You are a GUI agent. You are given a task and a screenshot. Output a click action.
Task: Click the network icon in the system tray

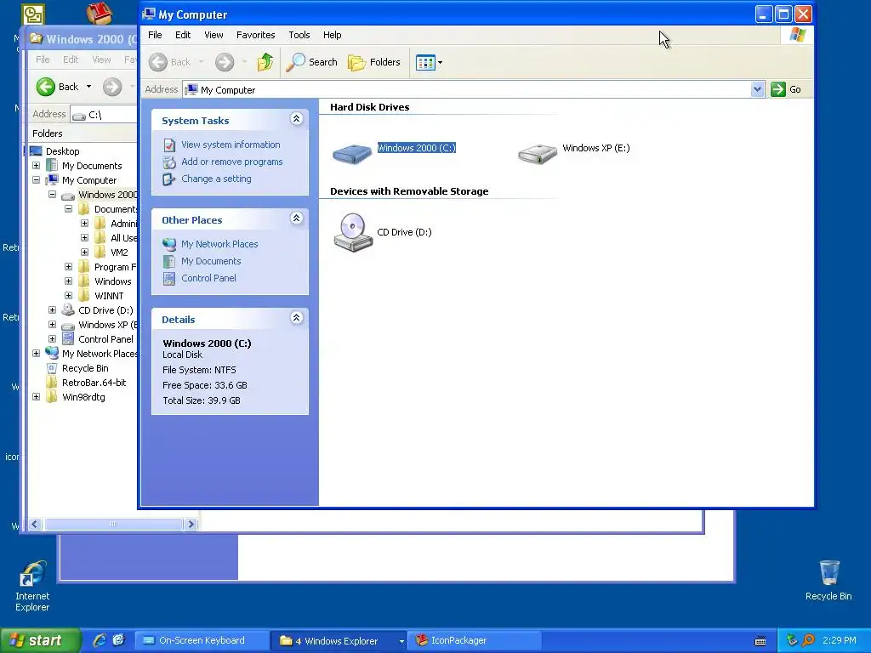tap(792, 640)
